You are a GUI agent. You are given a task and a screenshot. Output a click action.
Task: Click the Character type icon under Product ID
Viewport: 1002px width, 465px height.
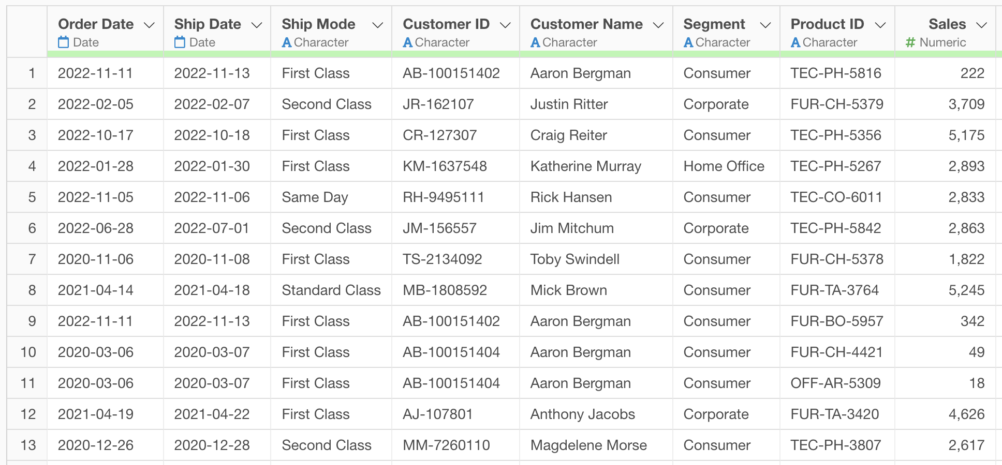(x=795, y=42)
